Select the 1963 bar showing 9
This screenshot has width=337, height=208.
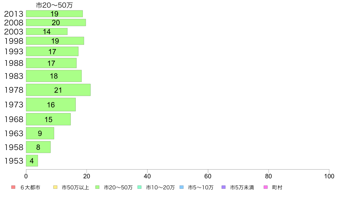click(x=40, y=133)
